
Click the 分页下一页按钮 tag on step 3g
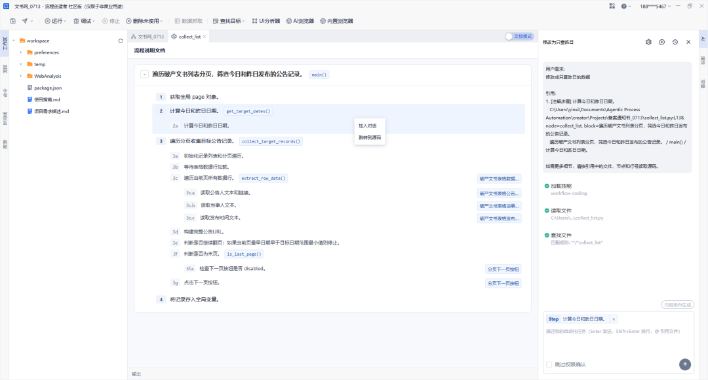click(x=503, y=283)
